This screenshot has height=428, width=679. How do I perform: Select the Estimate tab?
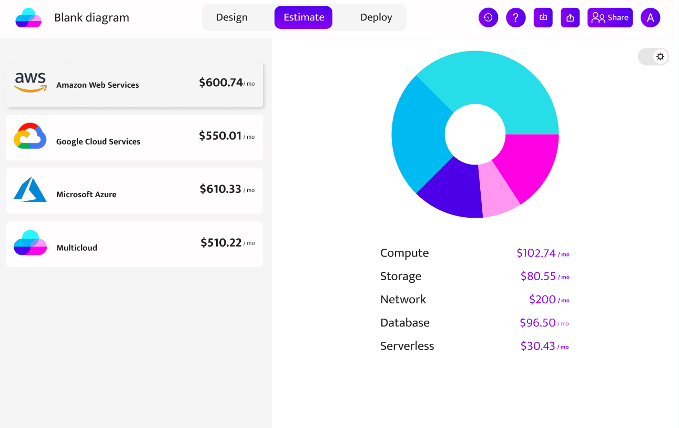pos(303,17)
